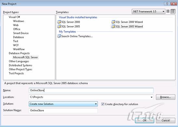Select the Smart Device project type
Screen dimensions: 178x127
[x=21, y=33]
